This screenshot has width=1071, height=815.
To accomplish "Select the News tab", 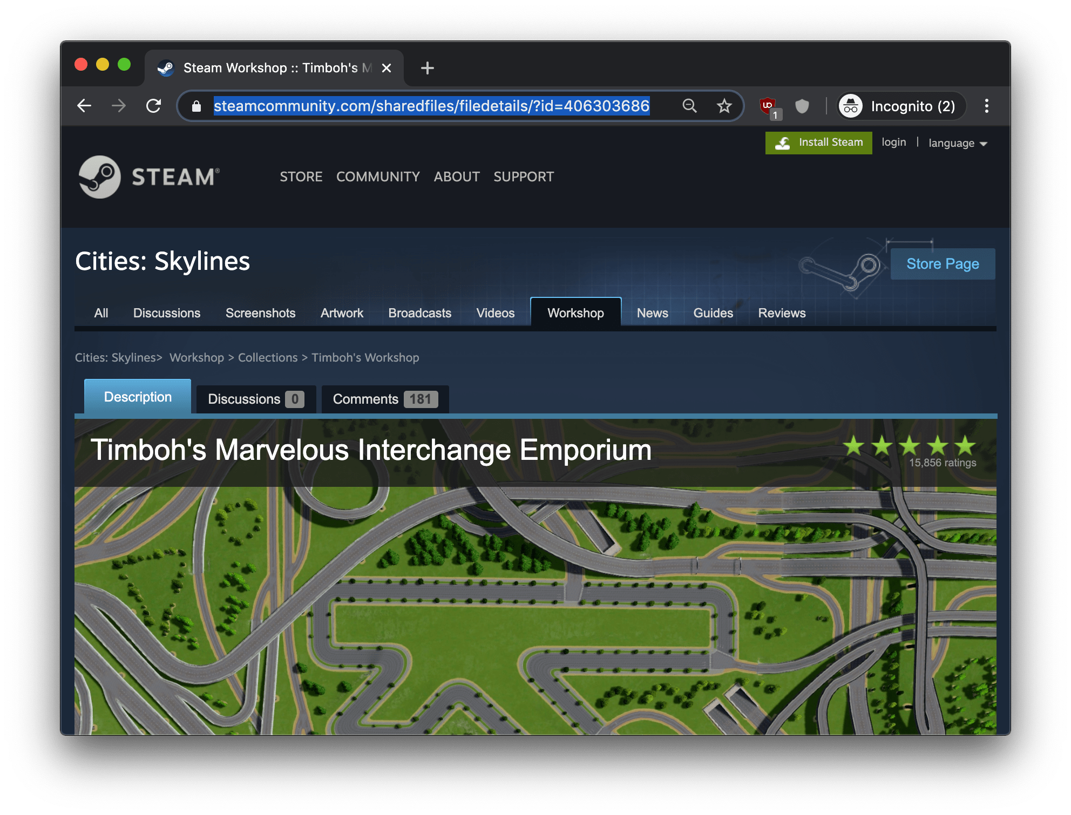I will coord(652,313).
